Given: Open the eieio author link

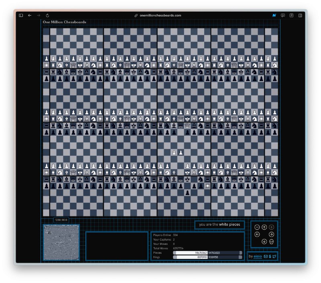Looking at the screenshot, I should [x=258, y=257].
